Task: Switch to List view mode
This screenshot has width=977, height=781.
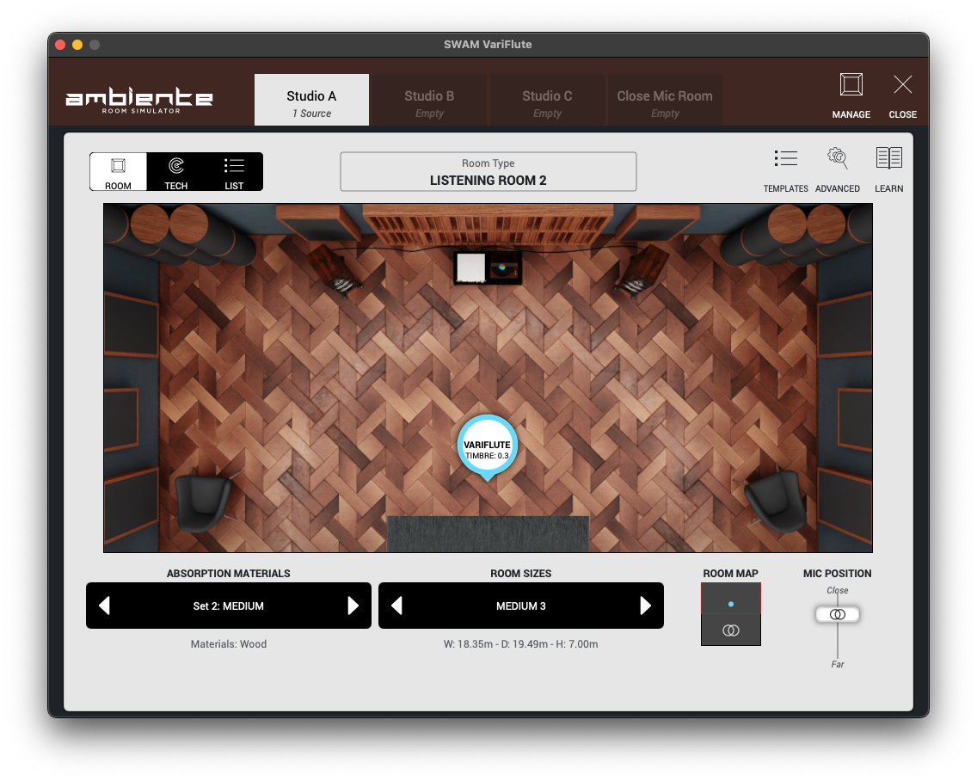Action: pos(234,172)
